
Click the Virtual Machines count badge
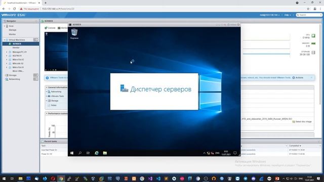(x=36, y=39)
